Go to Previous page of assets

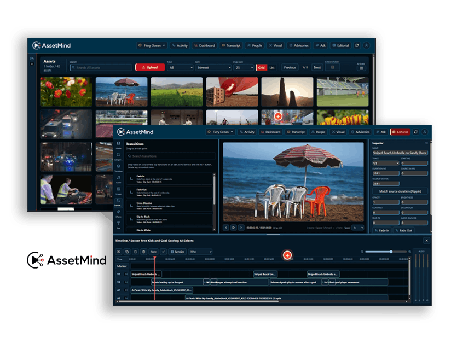click(290, 67)
